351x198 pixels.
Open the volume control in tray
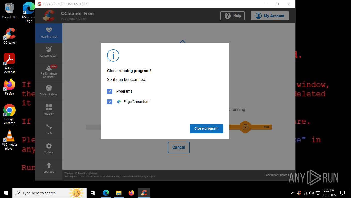[312, 193]
